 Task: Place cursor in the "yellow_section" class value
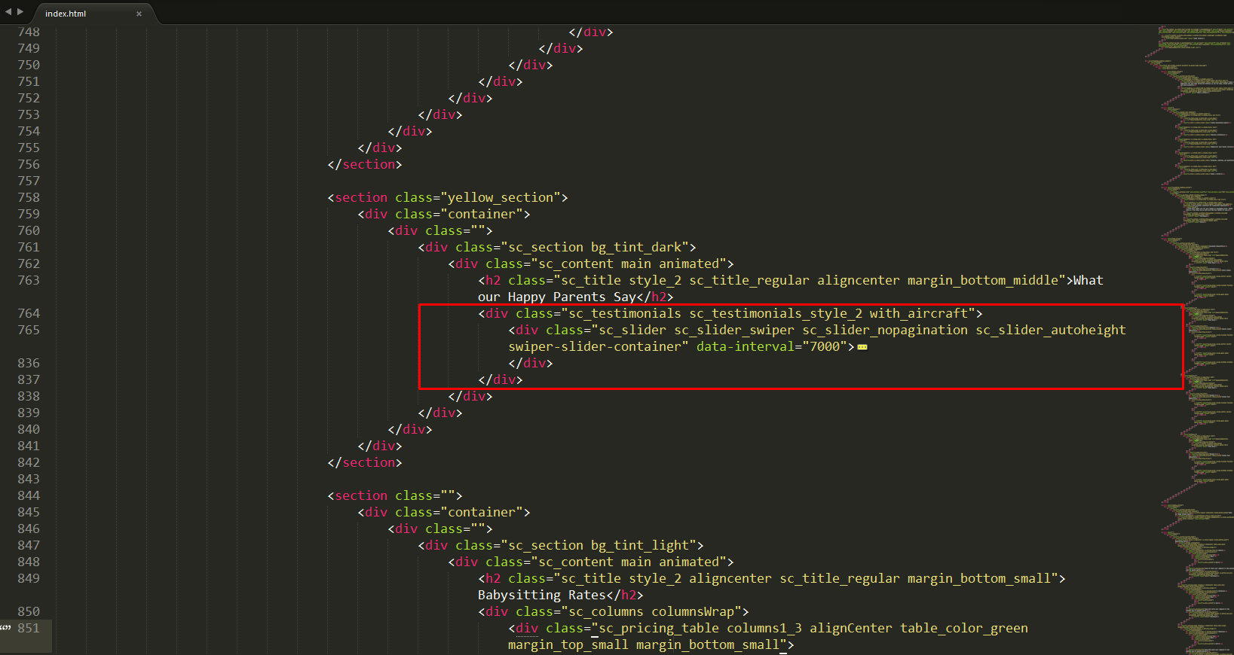501,197
